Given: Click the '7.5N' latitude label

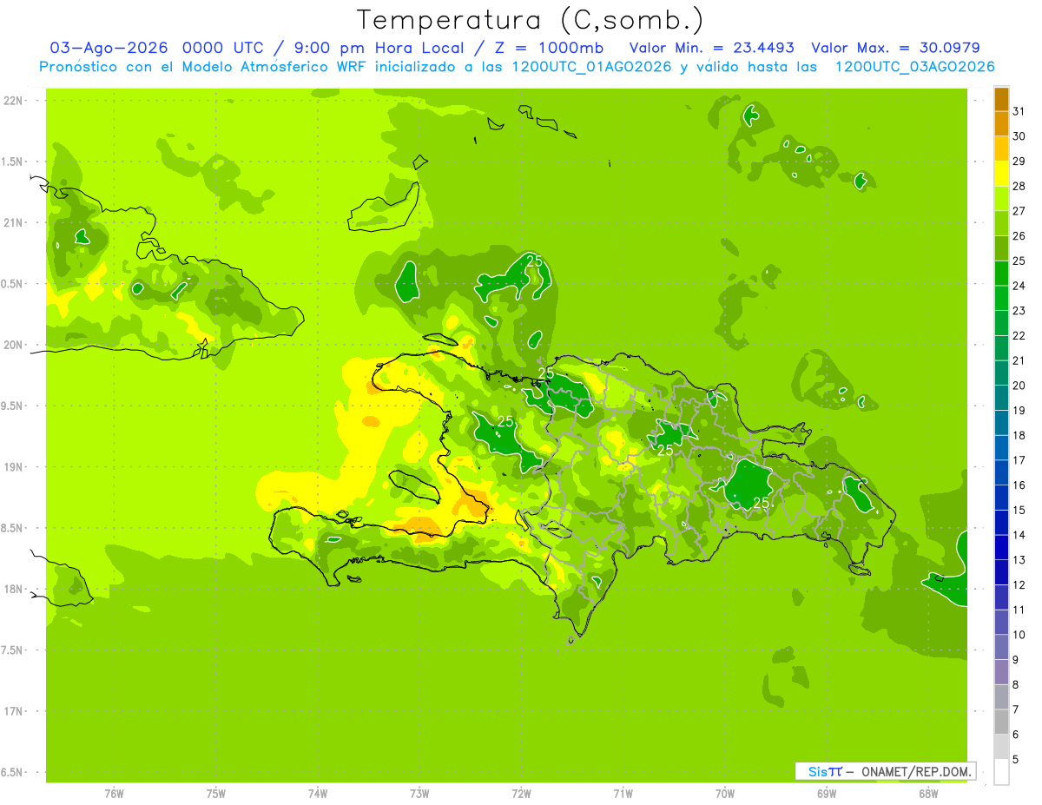Looking at the screenshot, I should [x=13, y=650].
